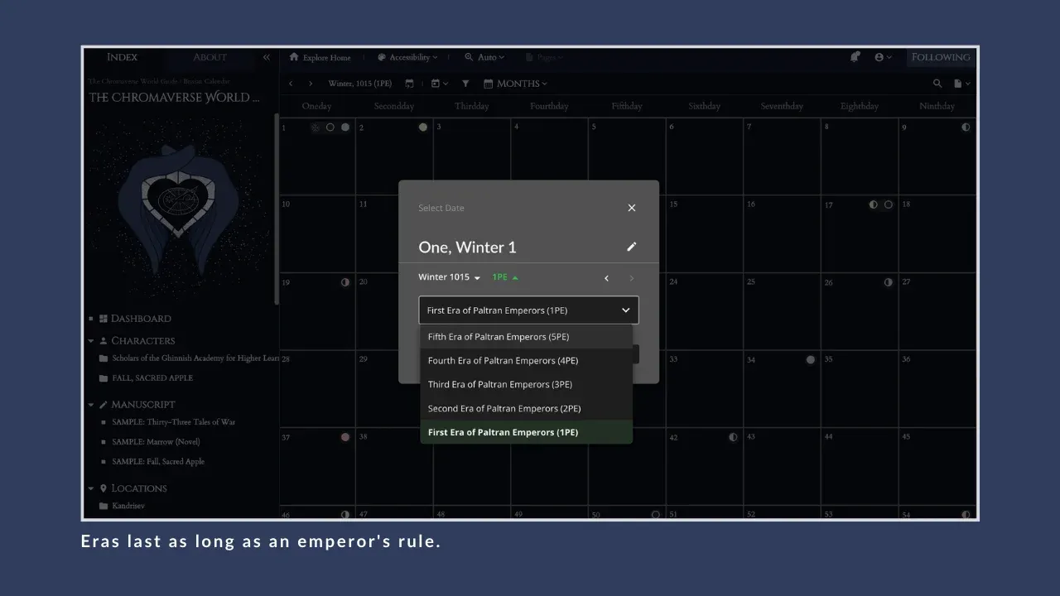The image size is (1060, 596).
Task: Click the filter icon in the calendar toolbar
Action: [x=465, y=83]
